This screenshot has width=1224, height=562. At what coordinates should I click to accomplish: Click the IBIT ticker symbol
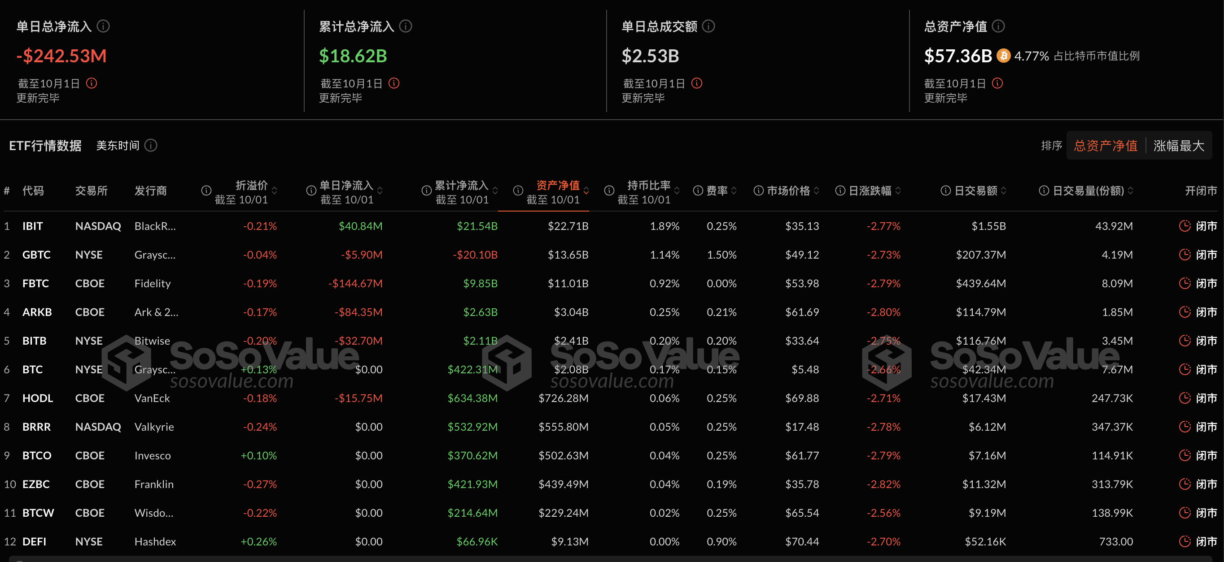pyautogui.click(x=32, y=226)
